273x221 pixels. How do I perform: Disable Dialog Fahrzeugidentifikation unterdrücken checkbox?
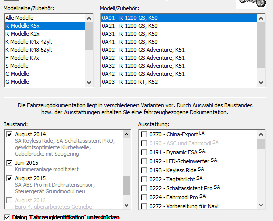click(7, 217)
